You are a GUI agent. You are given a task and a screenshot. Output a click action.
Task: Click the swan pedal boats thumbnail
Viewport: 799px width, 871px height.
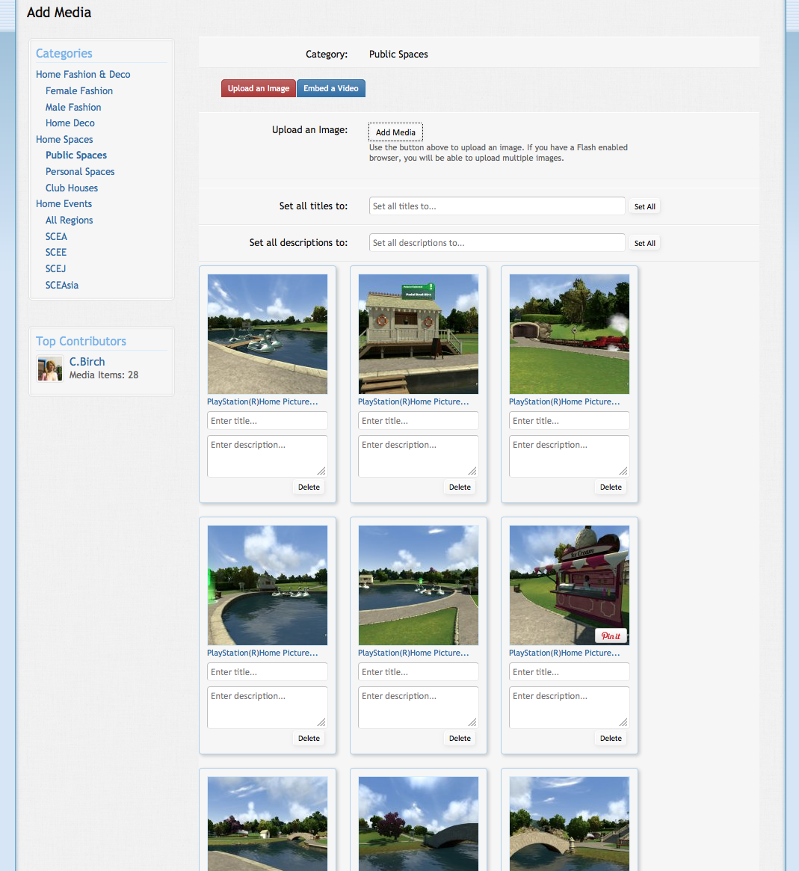[x=268, y=334]
